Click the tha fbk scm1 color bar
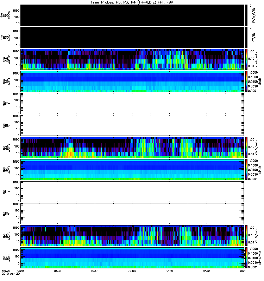The width and height of the screenshot is (264, 281). click(246, 81)
